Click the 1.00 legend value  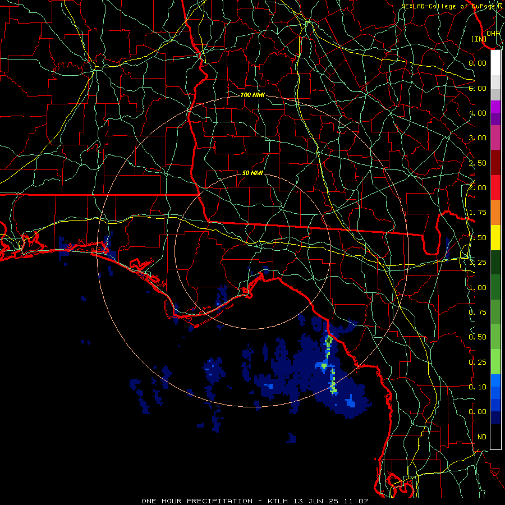(478, 288)
